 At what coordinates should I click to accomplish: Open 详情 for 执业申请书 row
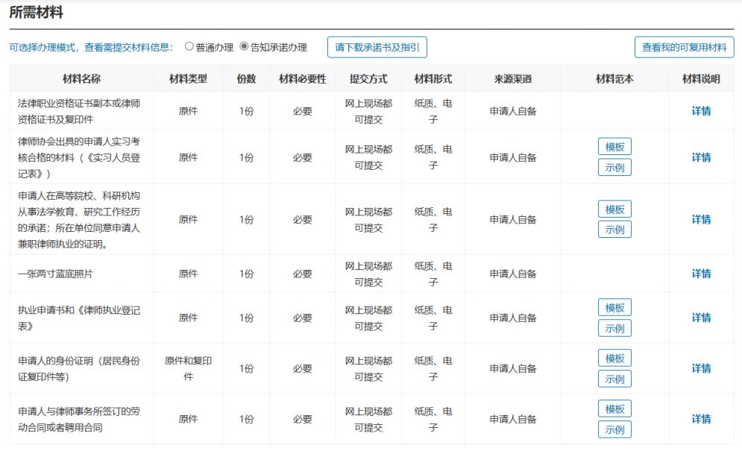[x=702, y=318]
